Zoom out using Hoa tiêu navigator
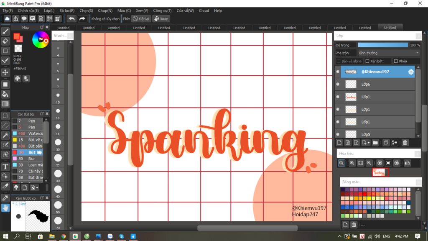The image size is (428, 241). click(x=369, y=163)
